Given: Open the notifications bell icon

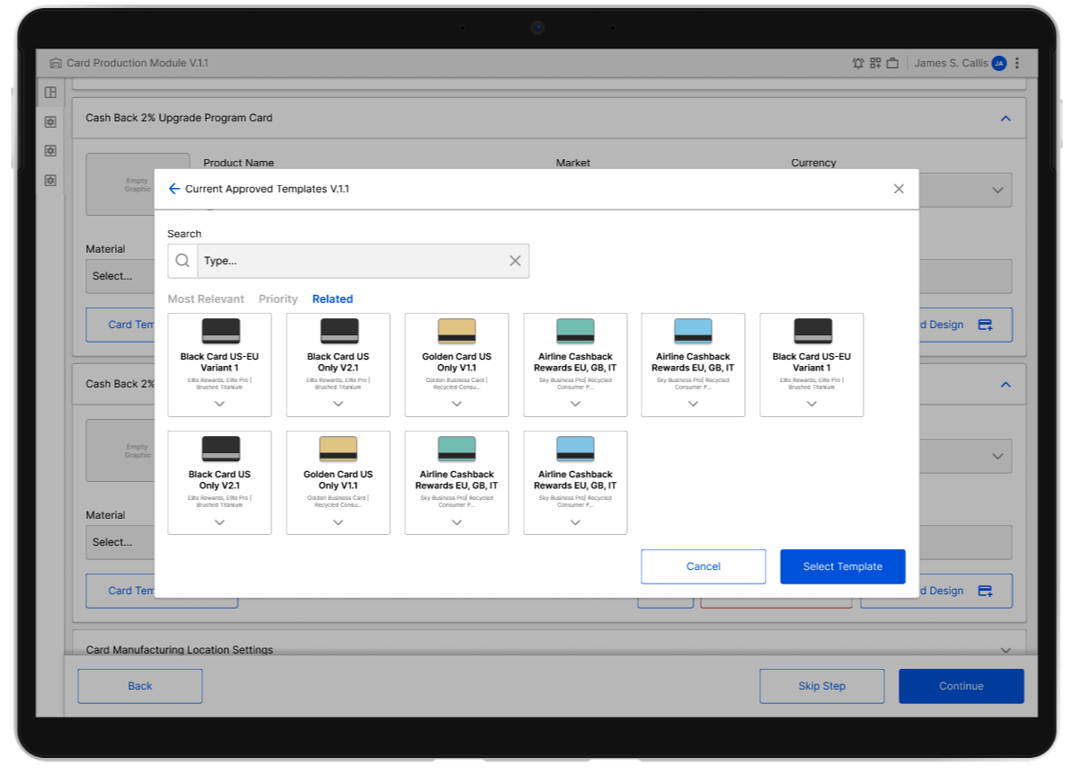Looking at the screenshot, I should click(x=858, y=64).
